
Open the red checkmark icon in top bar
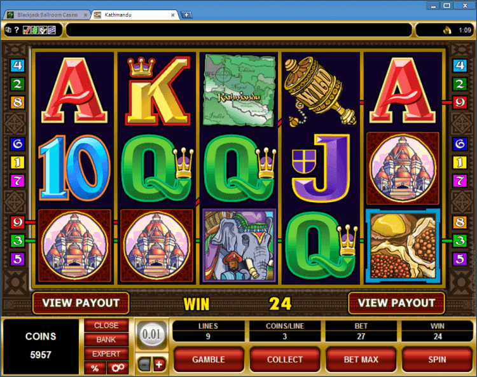tap(27, 30)
